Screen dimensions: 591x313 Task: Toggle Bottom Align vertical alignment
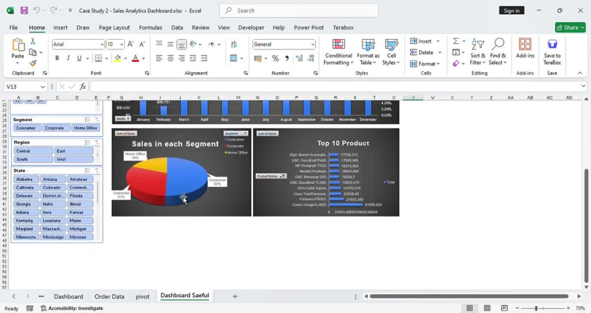coord(181,44)
